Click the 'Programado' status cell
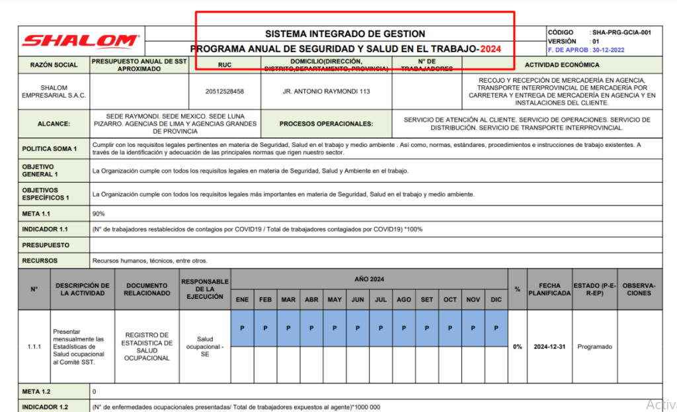The image size is (677, 412). 594,347
